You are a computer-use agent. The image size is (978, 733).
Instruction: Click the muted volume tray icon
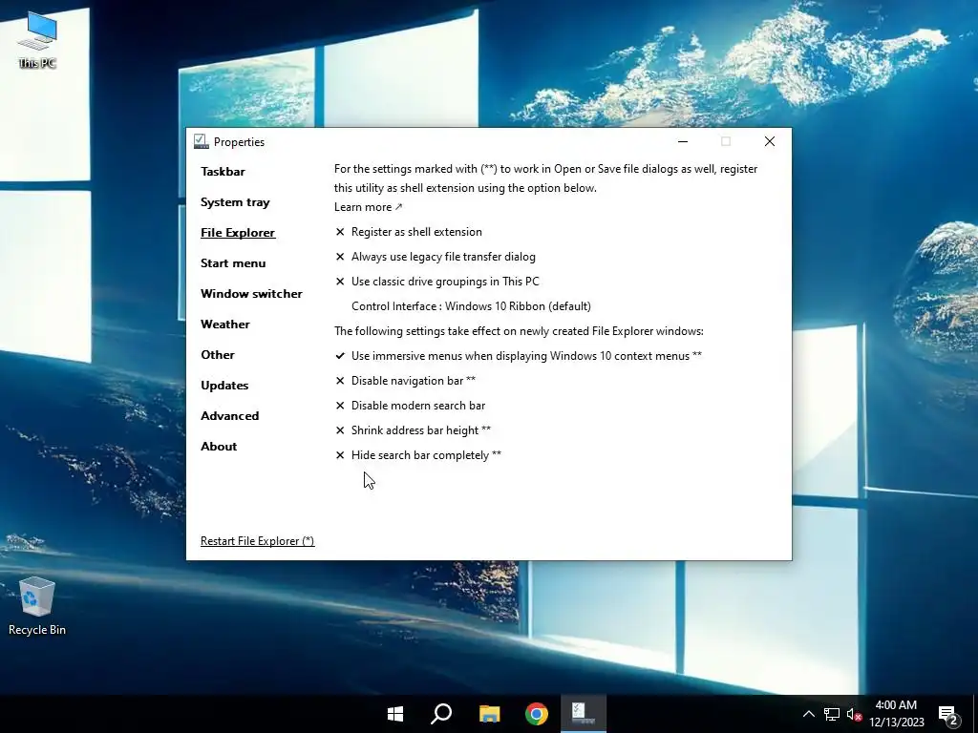pyautogui.click(x=854, y=714)
